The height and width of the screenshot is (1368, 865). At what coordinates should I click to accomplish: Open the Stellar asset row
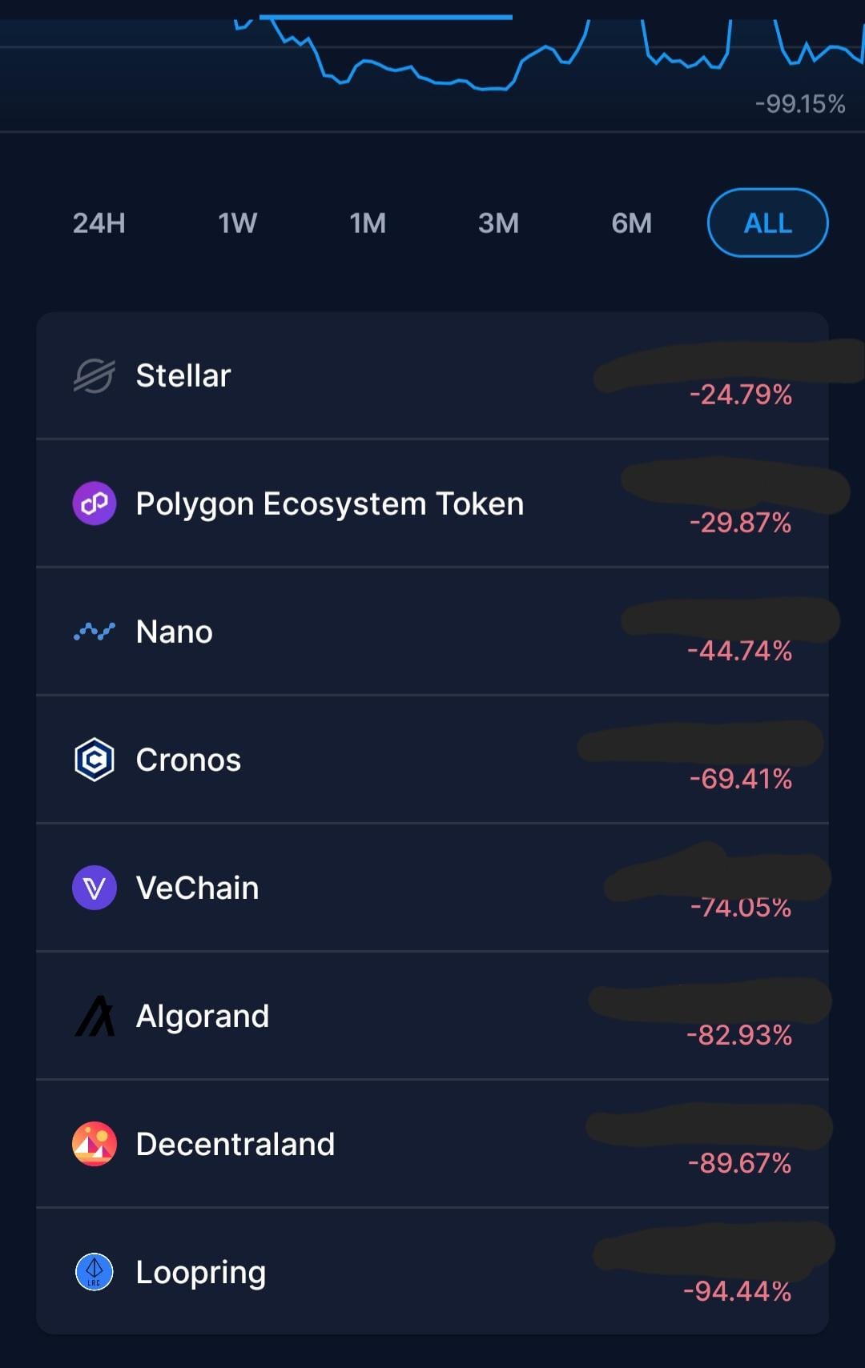click(x=432, y=375)
